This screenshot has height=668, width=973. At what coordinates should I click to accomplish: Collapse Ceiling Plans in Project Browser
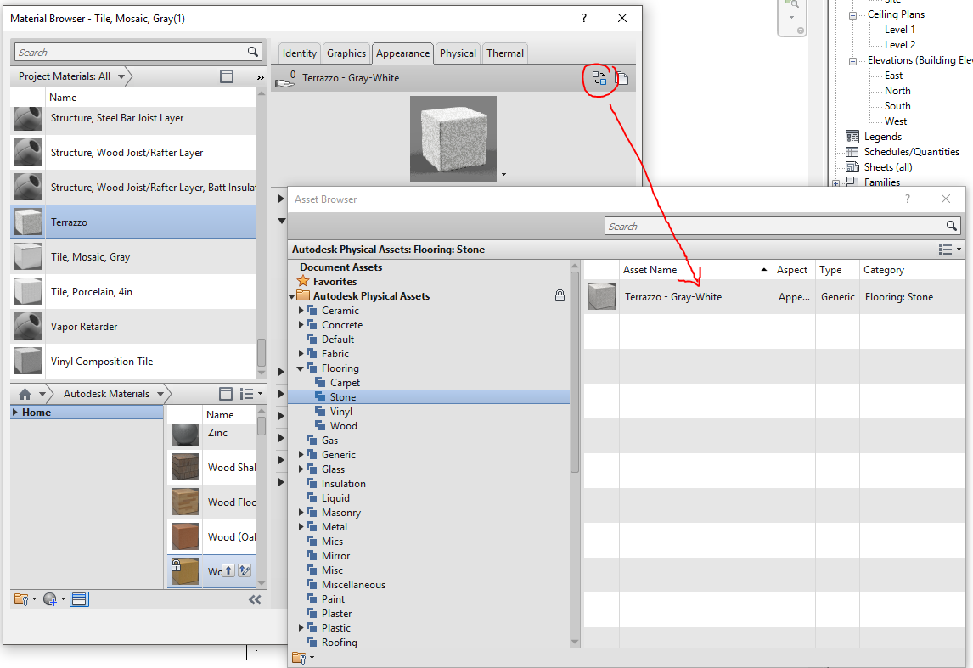click(852, 15)
